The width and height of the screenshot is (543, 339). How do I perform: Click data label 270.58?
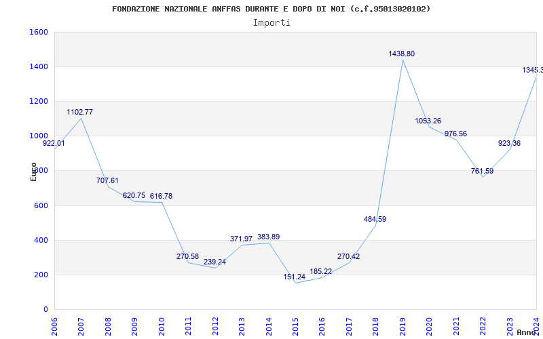coord(188,256)
